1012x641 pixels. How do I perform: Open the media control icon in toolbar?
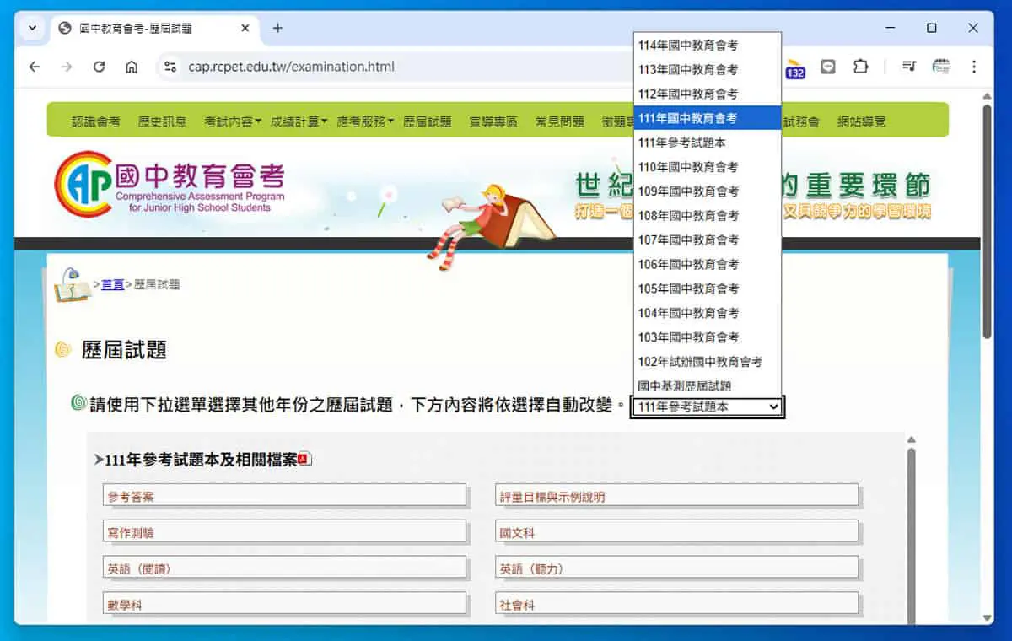pyautogui.click(x=909, y=67)
